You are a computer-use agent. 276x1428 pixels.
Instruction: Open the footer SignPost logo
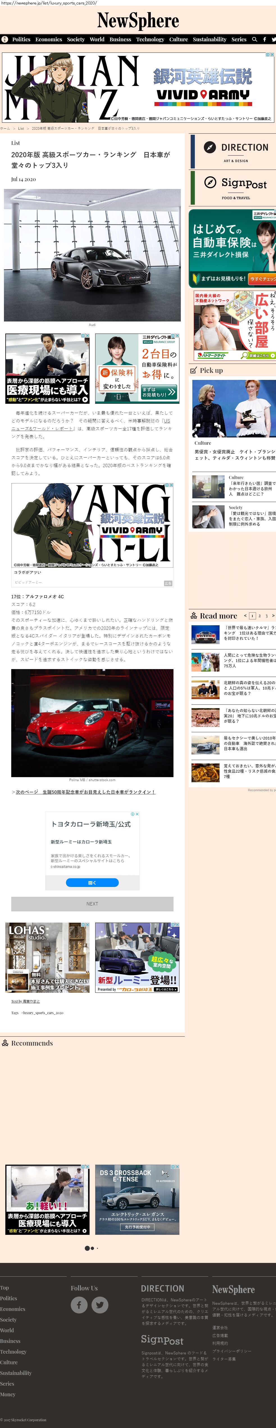point(162,1340)
